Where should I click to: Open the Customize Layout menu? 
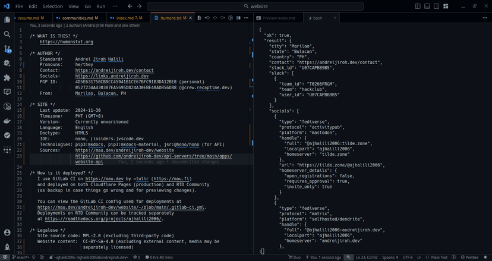[447, 6]
